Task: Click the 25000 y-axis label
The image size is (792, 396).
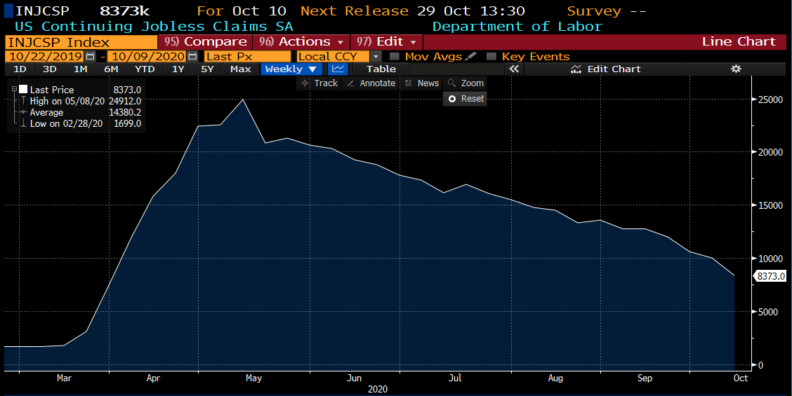Action: click(770, 100)
